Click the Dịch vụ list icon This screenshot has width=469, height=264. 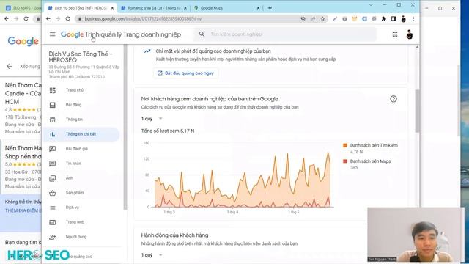(x=53, y=208)
